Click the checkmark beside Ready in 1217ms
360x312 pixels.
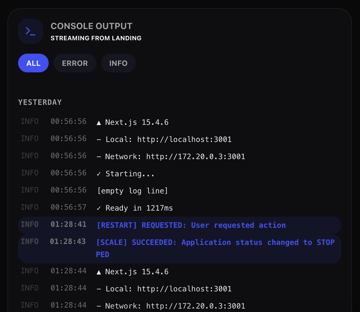pyautogui.click(x=99, y=208)
